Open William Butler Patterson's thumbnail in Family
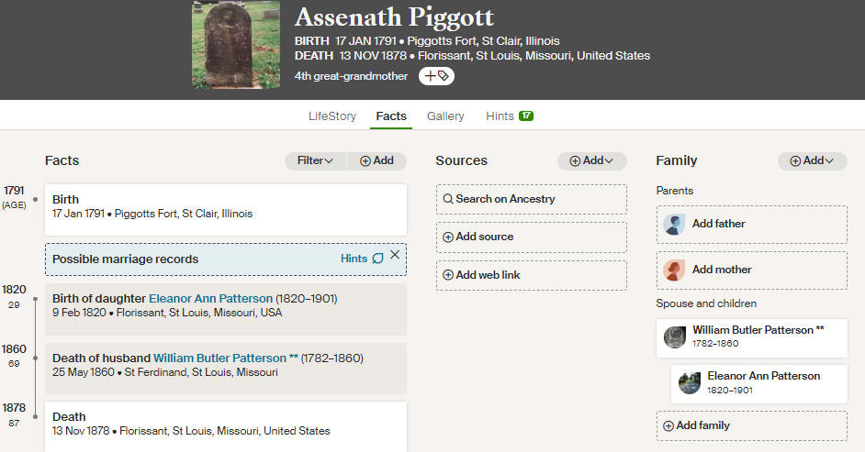Image resolution: width=865 pixels, height=452 pixels. 674,336
